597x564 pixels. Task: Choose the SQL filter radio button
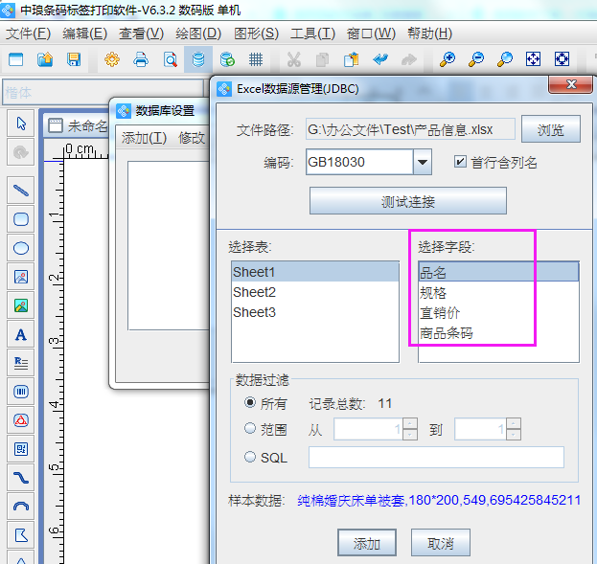(250, 458)
